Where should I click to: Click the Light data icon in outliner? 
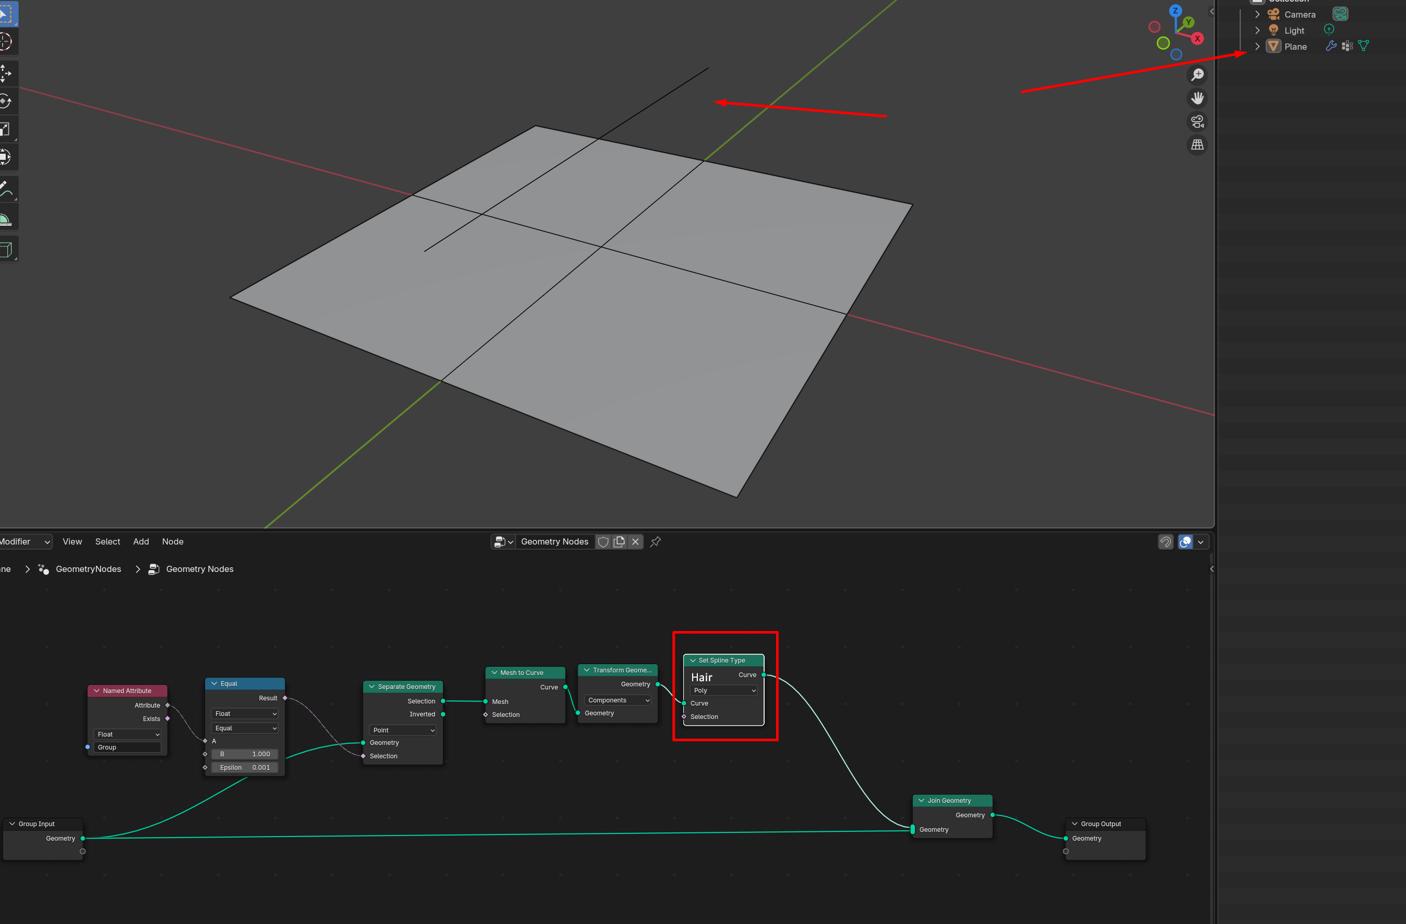click(1329, 30)
